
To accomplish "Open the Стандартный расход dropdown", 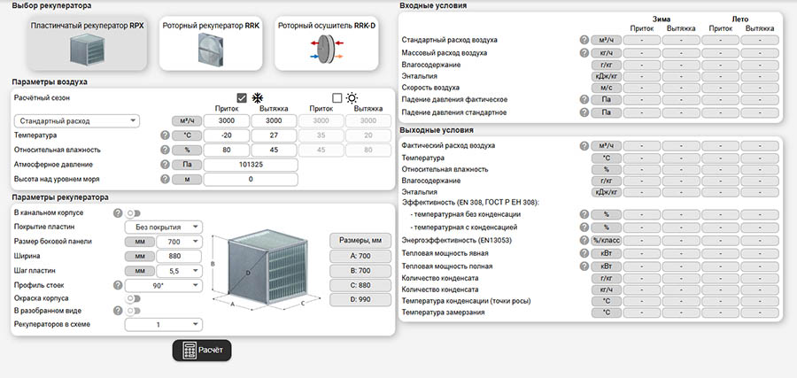I will (x=76, y=121).
